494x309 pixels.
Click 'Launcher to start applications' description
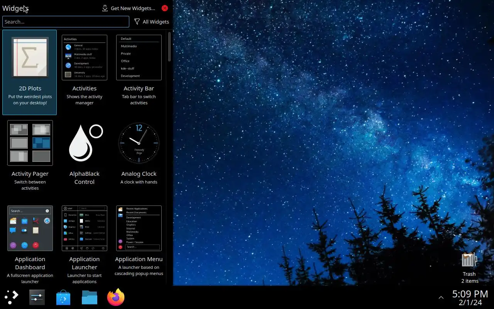tap(85, 278)
